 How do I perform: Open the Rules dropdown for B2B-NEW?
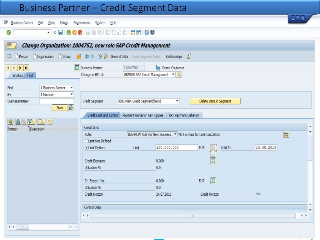point(175,134)
